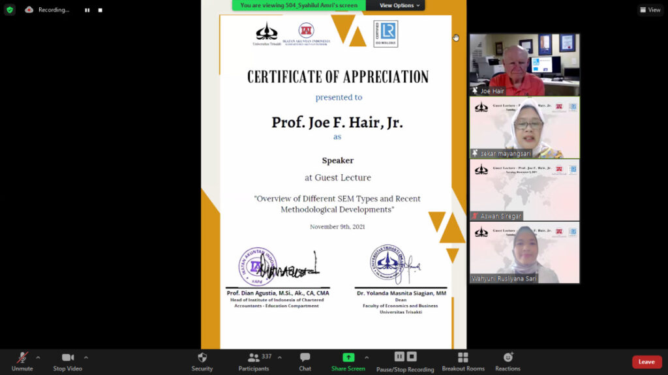This screenshot has width=668, height=375.
Task: Select Aswan Siregar's video thumbnail
Action: pyautogui.click(x=524, y=190)
